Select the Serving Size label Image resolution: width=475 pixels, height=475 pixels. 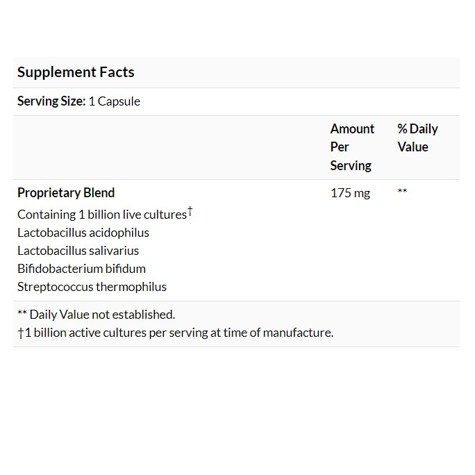[x=51, y=101]
